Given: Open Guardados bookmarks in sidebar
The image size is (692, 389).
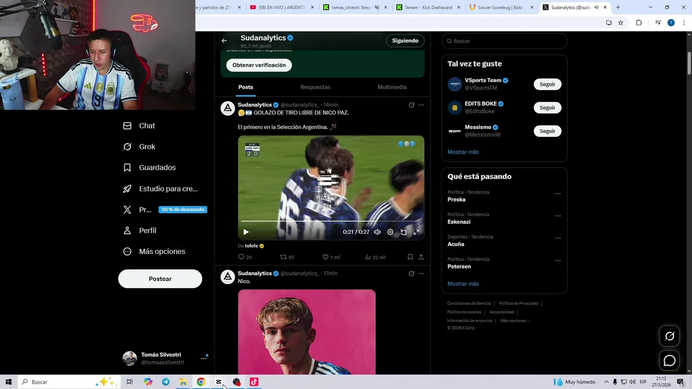Looking at the screenshot, I should pos(149,168).
